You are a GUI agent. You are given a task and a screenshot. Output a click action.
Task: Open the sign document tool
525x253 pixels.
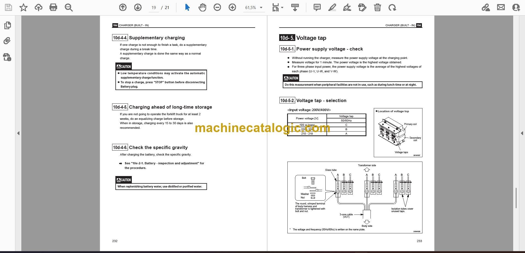pyautogui.click(x=347, y=7)
